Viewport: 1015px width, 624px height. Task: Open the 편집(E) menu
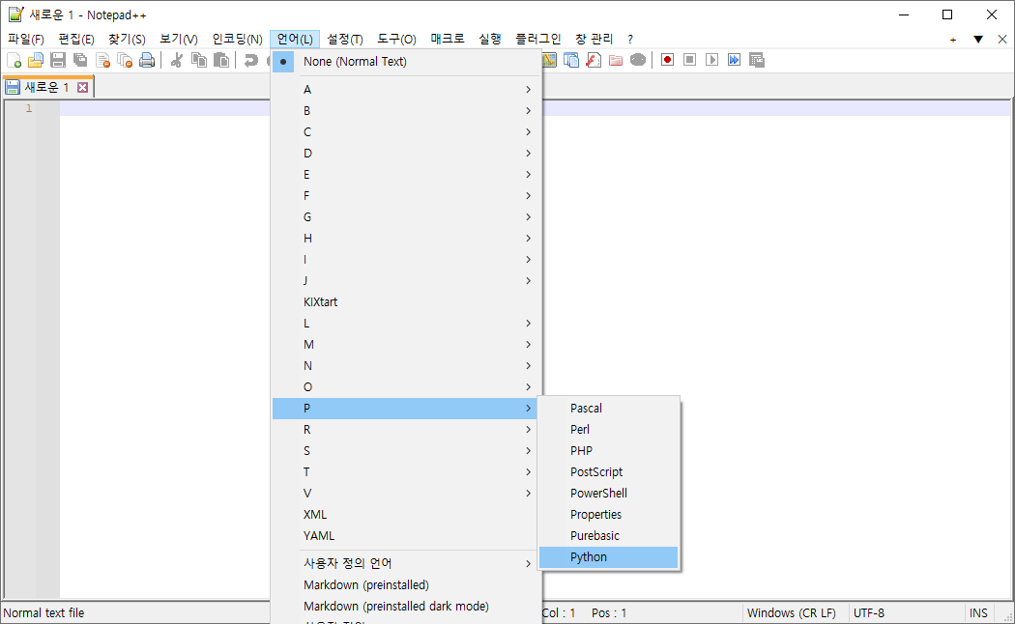click(x=76, y=40)
